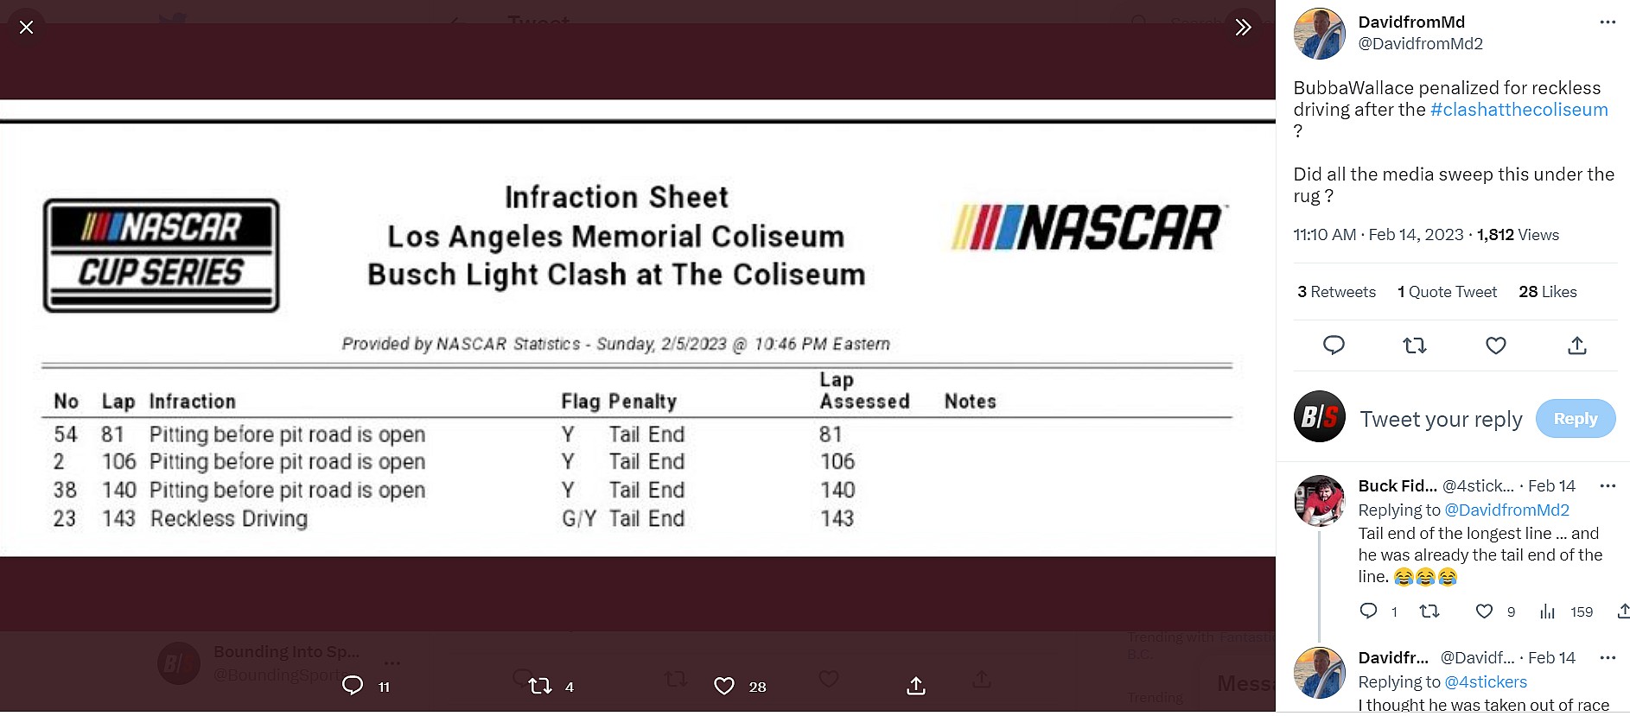Show the 28 Likes list
This screenshot has width=1630, height=716.
pyautogui.click(x=1547, y=292)
